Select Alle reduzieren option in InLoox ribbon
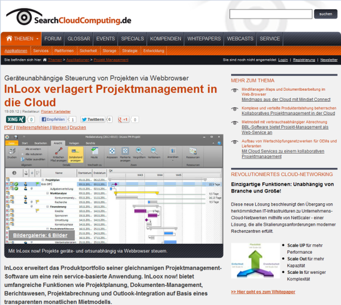 pyautogui.click(x=31, y=154)
